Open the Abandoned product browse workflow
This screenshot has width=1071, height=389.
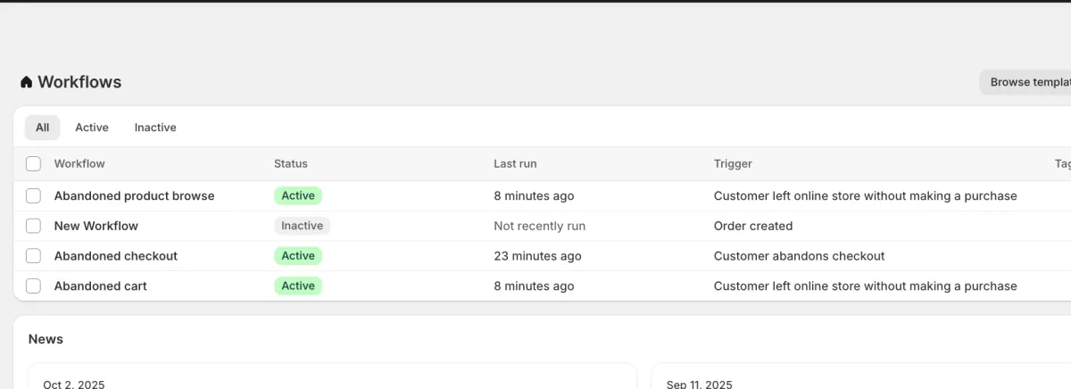coord(134,195)
